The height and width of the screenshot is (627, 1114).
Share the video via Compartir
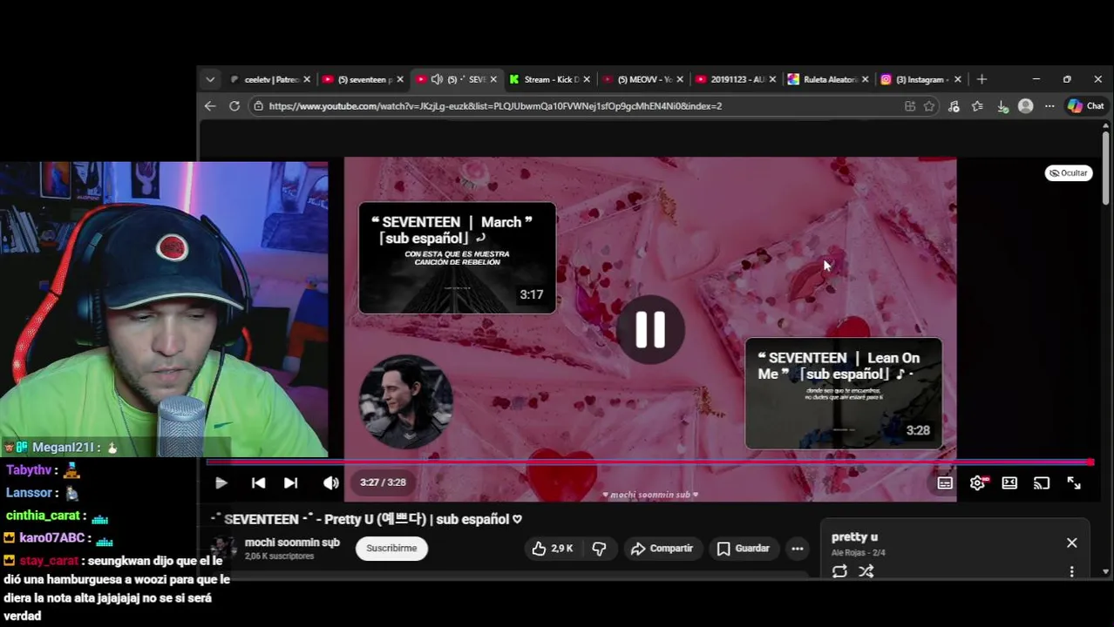[x=662, y=548]
